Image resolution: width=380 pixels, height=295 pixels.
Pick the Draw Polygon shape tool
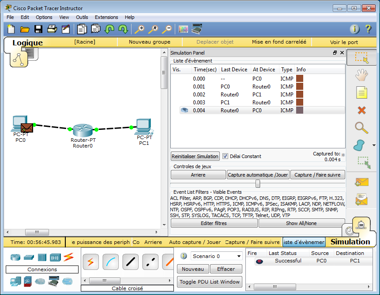359,145
